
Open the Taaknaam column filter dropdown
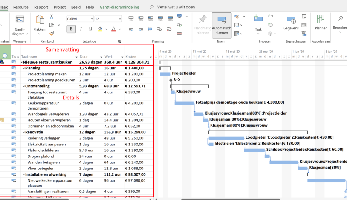coord(76,57)
